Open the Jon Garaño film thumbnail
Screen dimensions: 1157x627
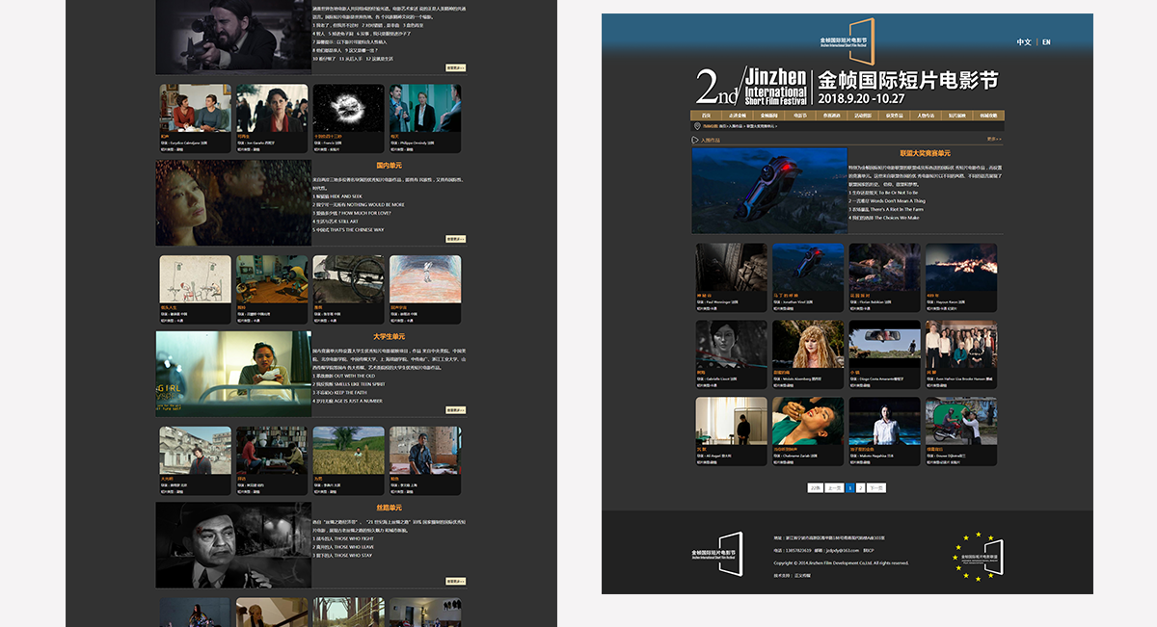click(x=272, y=109)
